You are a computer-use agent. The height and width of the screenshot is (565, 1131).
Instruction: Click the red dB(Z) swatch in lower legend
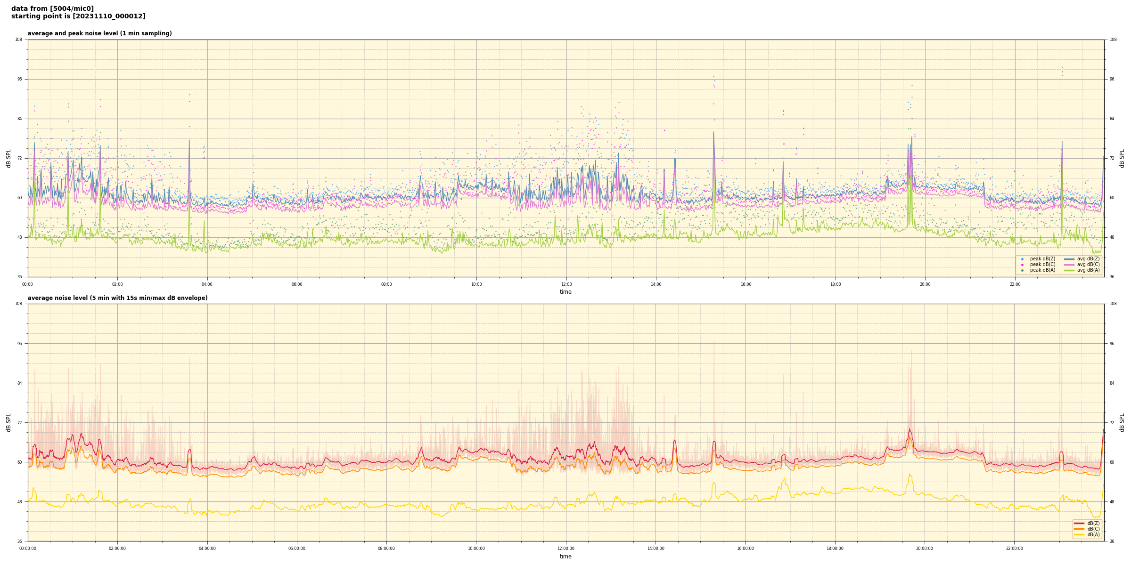(x=1079, y=523)
